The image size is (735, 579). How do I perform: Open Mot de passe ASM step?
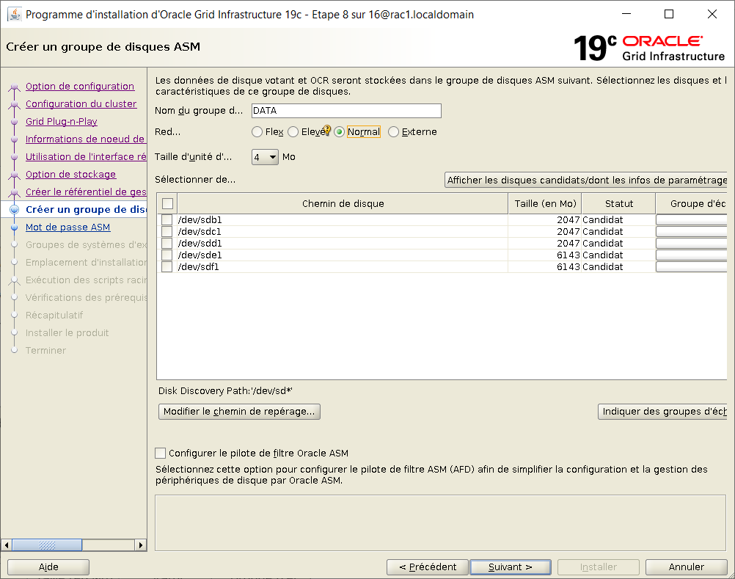(68, 227)
